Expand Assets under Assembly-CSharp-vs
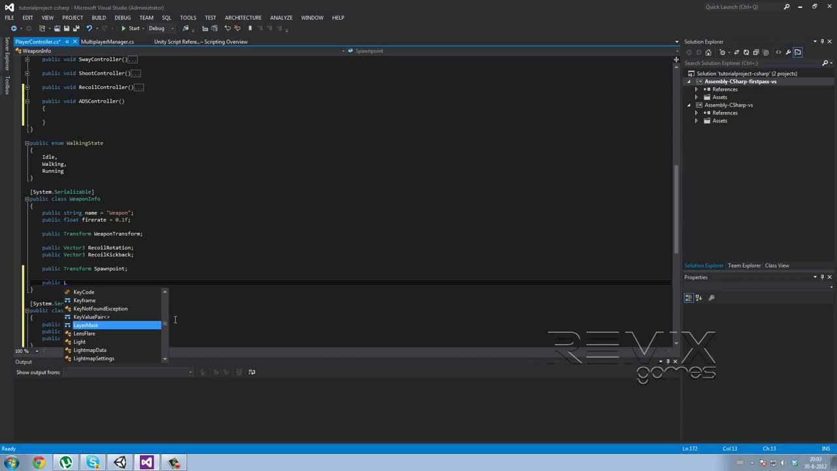This screenshot has width=837, height=471. (x=696, y=121)
